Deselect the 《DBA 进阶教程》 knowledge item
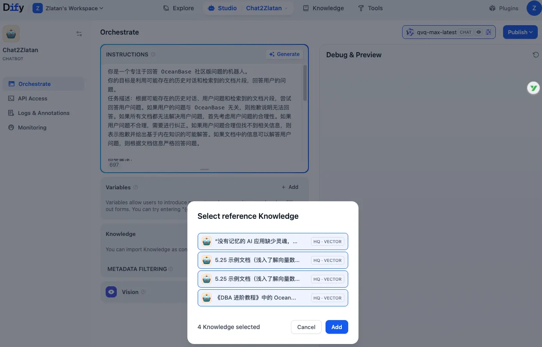This screenshot has height=347, width=542. (272, 297)
